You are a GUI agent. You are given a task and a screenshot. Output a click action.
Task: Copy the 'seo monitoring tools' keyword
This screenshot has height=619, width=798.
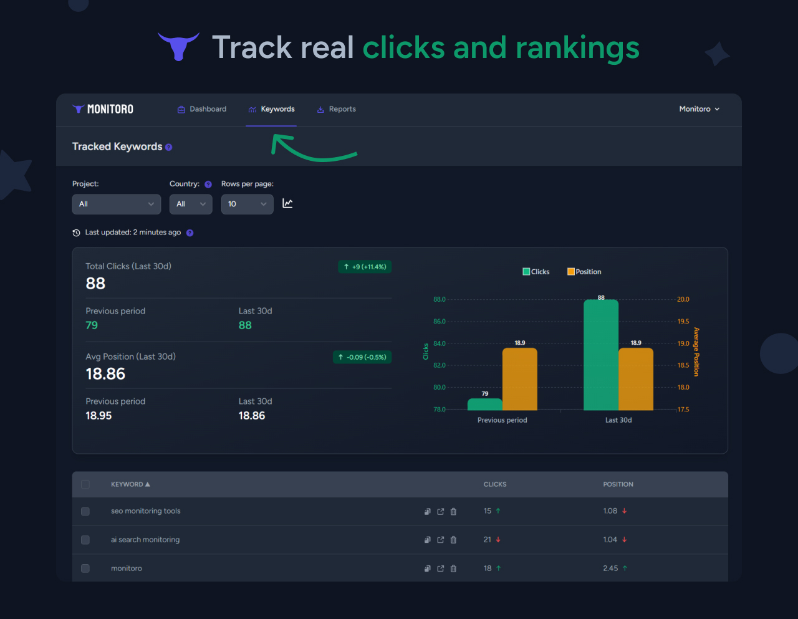coord(428,511)
